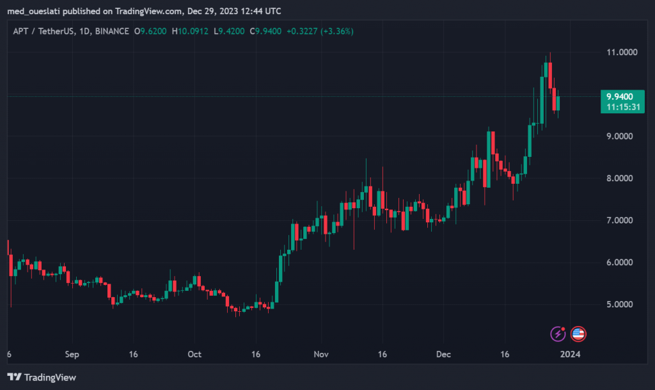Click the 11.0000 price axis label
This screenshot has width=655, height=390.
pyautogui.click(x=622, y=52)
